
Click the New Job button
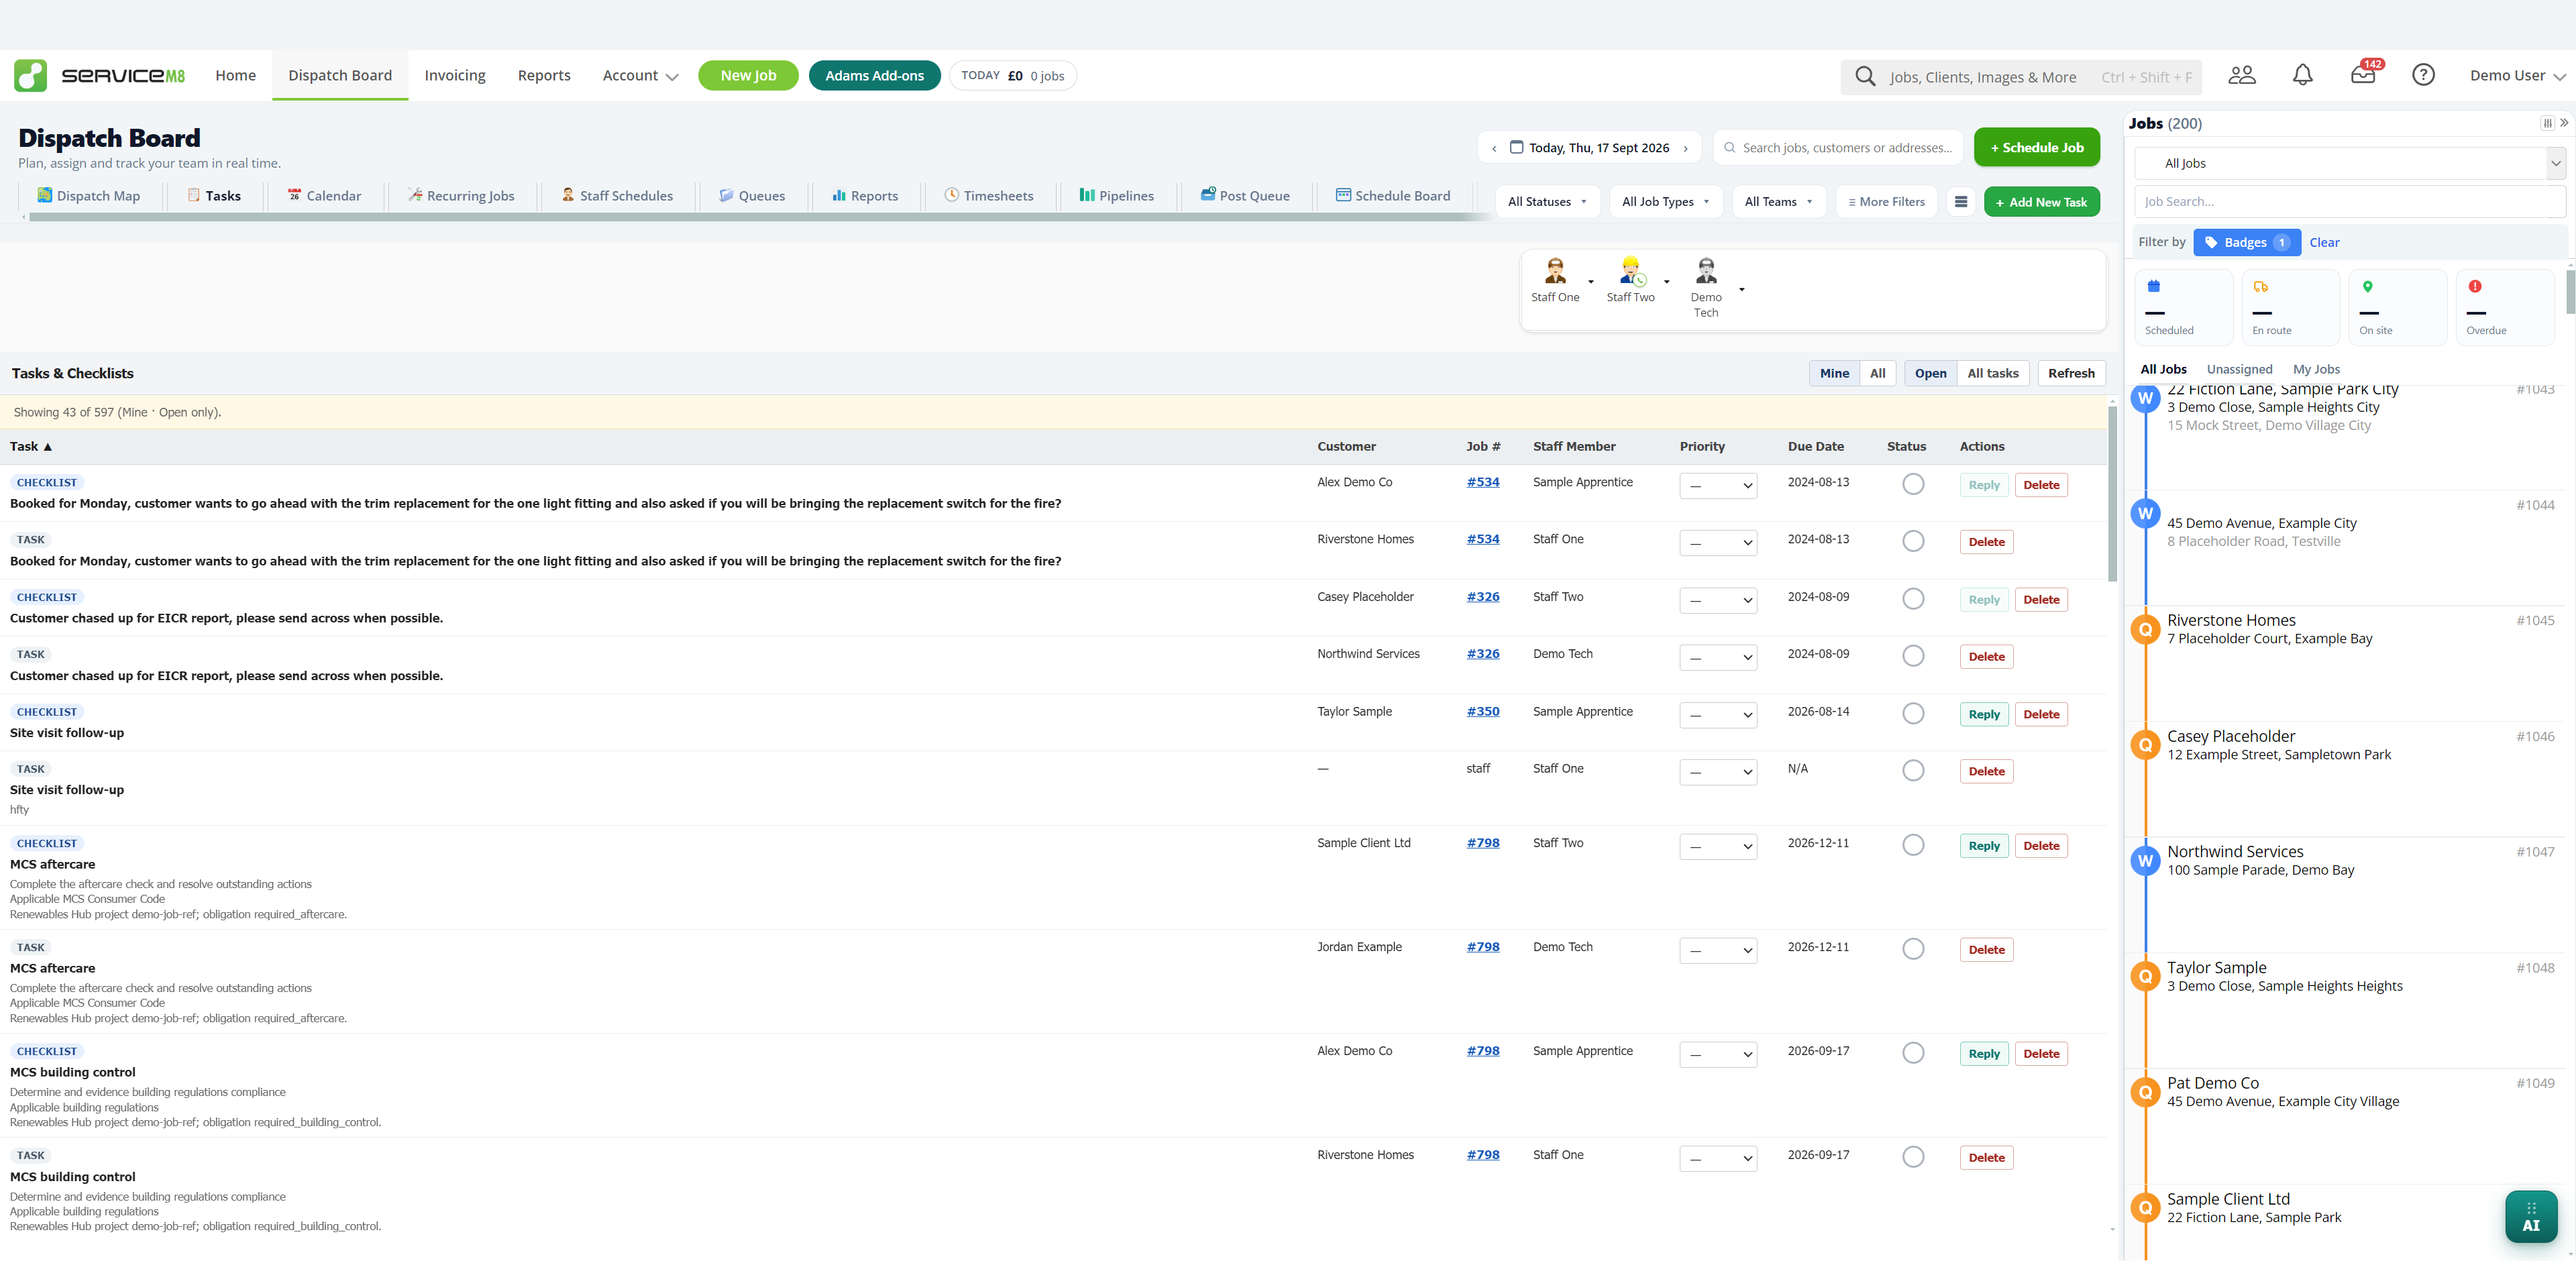(748, 75)
